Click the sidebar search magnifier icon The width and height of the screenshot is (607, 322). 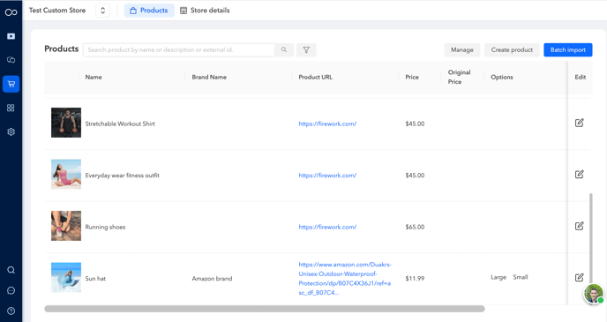(x=11, y=270)
